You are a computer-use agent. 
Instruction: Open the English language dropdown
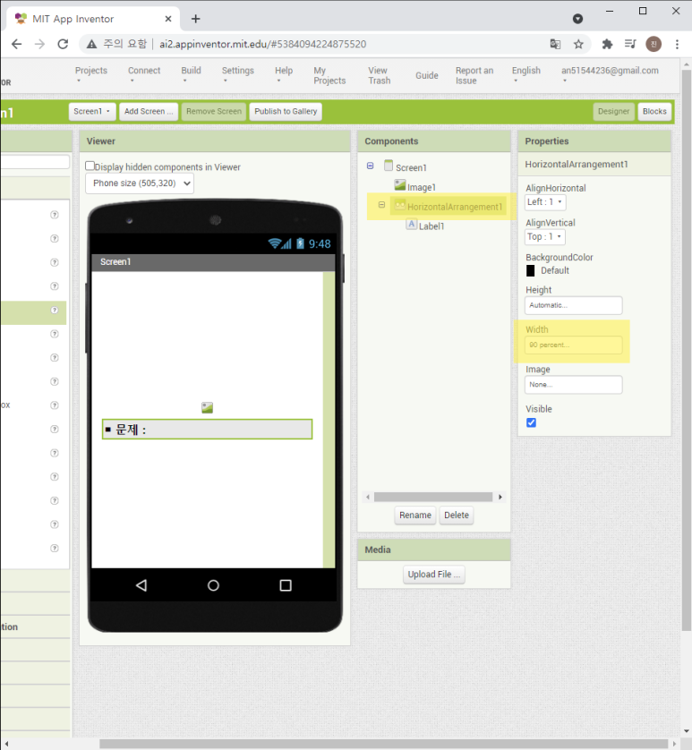[x=526, y=74]
